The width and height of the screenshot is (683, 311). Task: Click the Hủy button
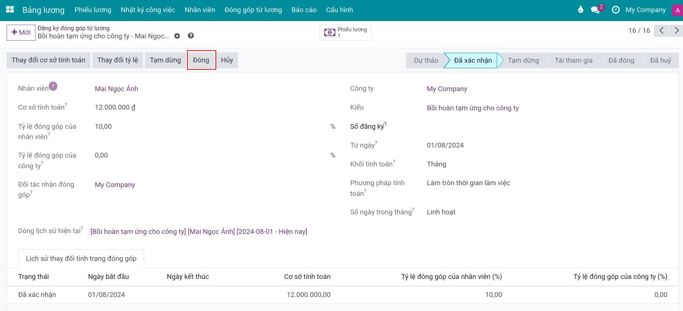(x=227, y=60)
